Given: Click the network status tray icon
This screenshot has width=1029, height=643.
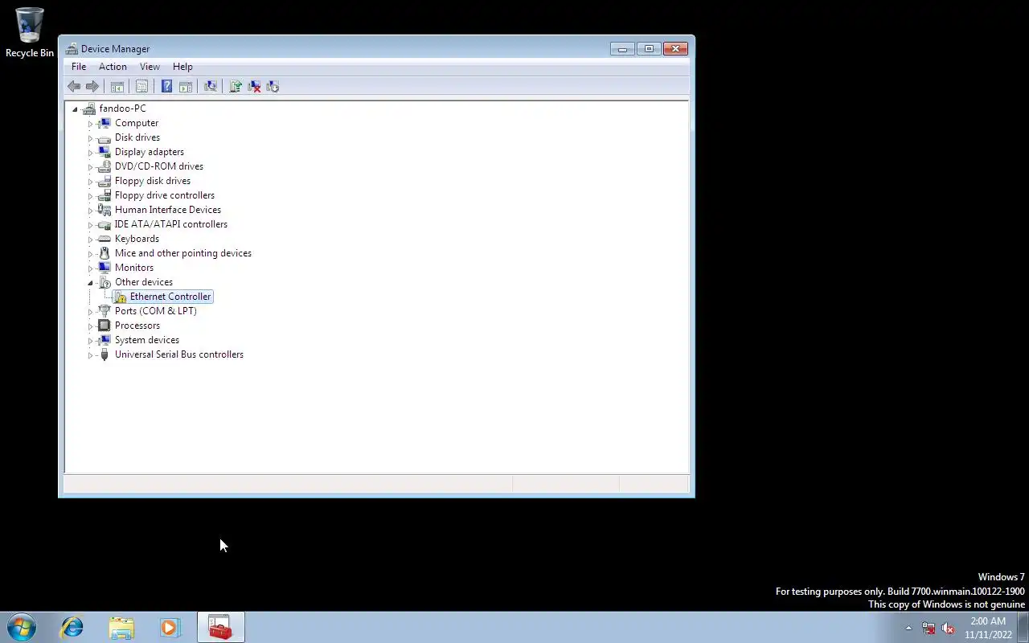Looking at the screenshot, I should [x=929, y=629].
